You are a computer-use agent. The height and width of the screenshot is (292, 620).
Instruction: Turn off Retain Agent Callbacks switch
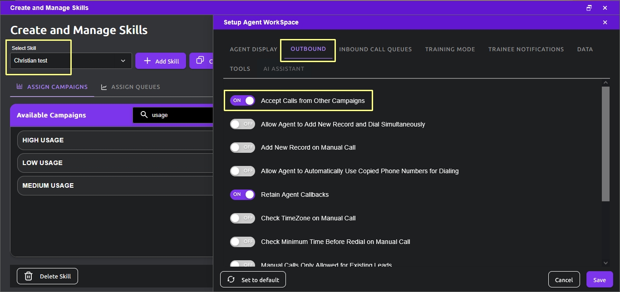click(x=242, y=195)
